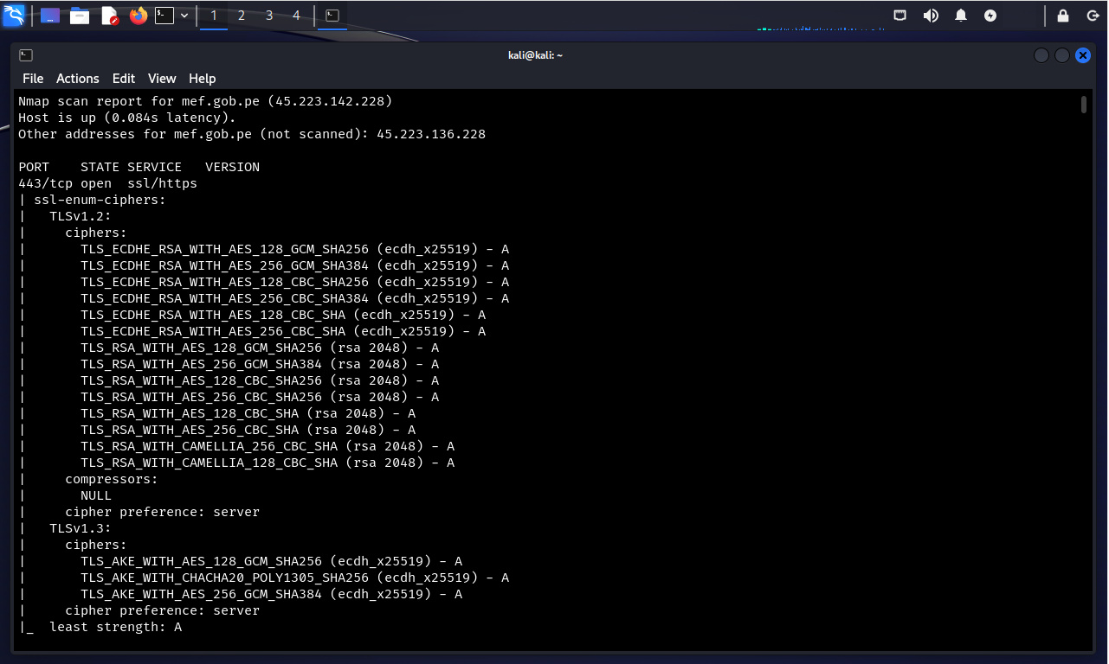Switch to workspace 2
The width and height of the screenshot is (1109, 664).
(x=242, y=16)
